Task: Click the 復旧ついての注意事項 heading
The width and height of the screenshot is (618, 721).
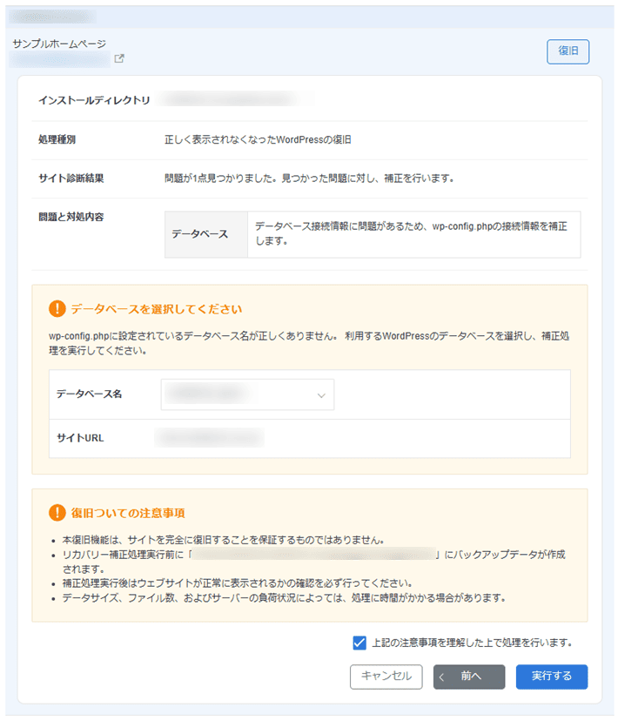Action: point(128,513)
